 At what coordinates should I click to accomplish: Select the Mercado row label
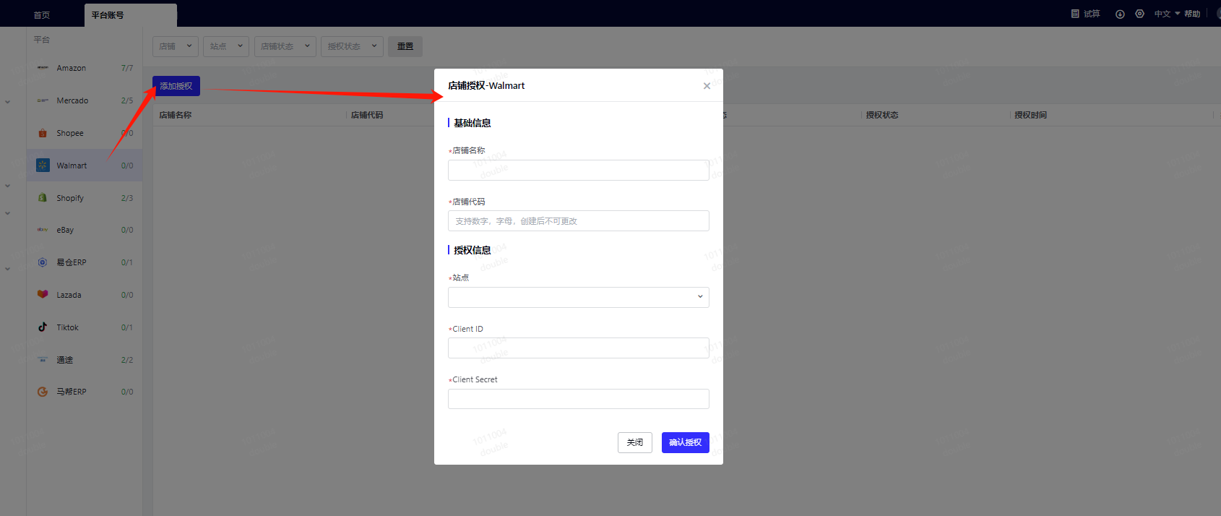point(72,100)
